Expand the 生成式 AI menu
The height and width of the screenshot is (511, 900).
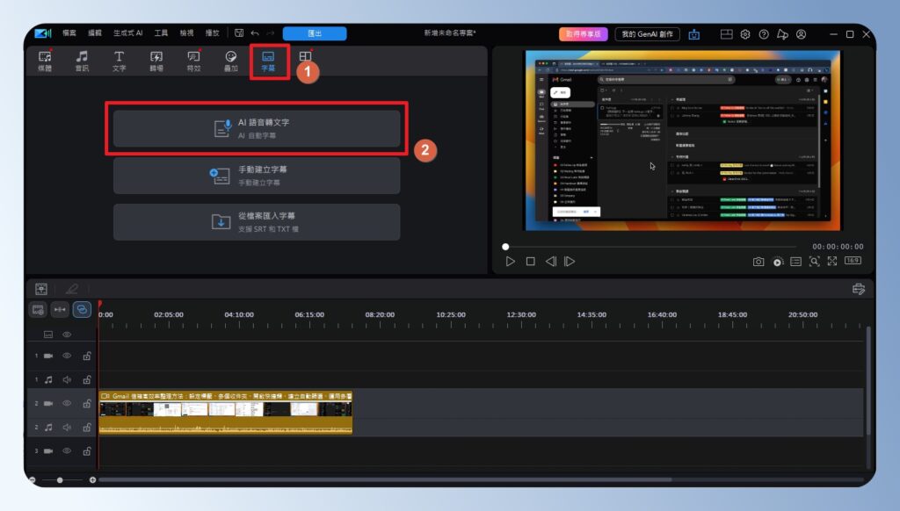127,33
